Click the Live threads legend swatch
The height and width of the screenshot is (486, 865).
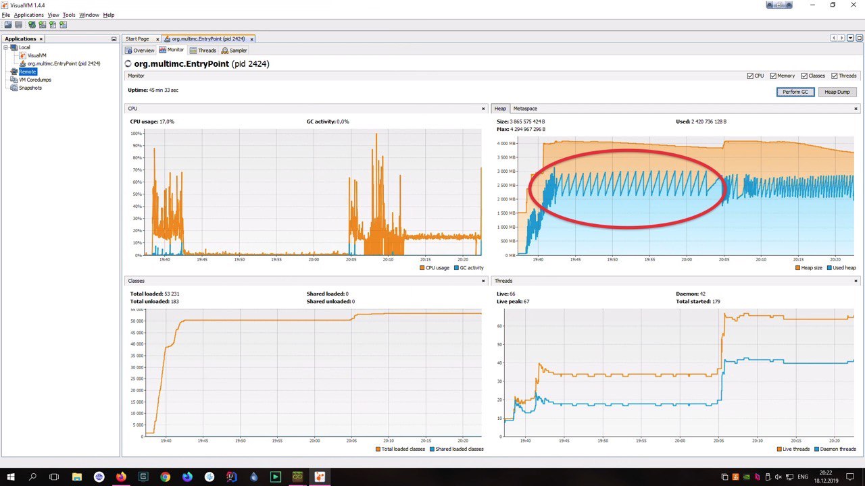(x=781, y=449)
